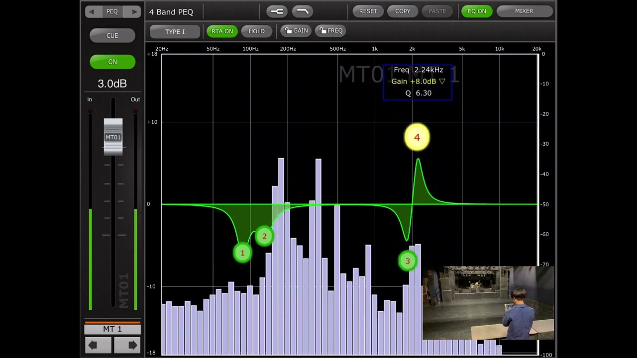Select EQ band 2 node
This screenshot has width=637, height=358.
[x=264, y=237]
